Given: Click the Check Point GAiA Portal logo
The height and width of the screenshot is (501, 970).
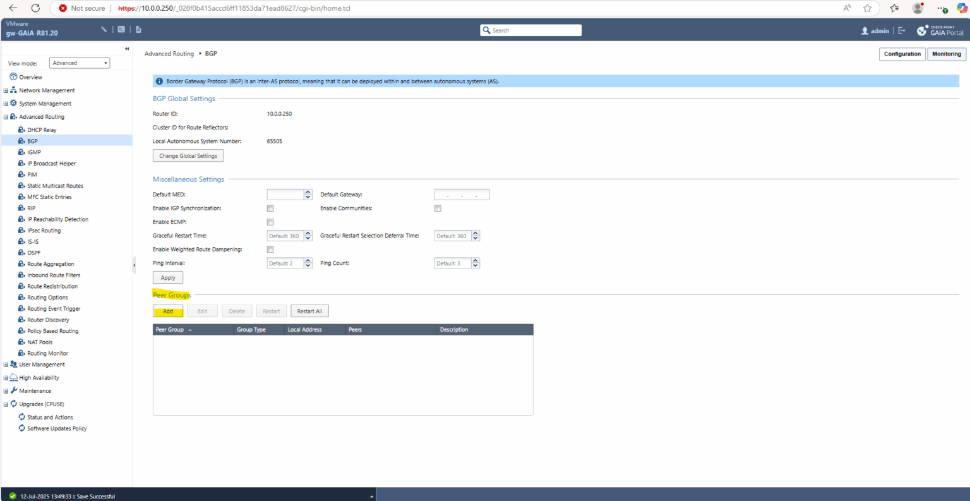Looking at the screenshot, I should [x=940, y=30].
